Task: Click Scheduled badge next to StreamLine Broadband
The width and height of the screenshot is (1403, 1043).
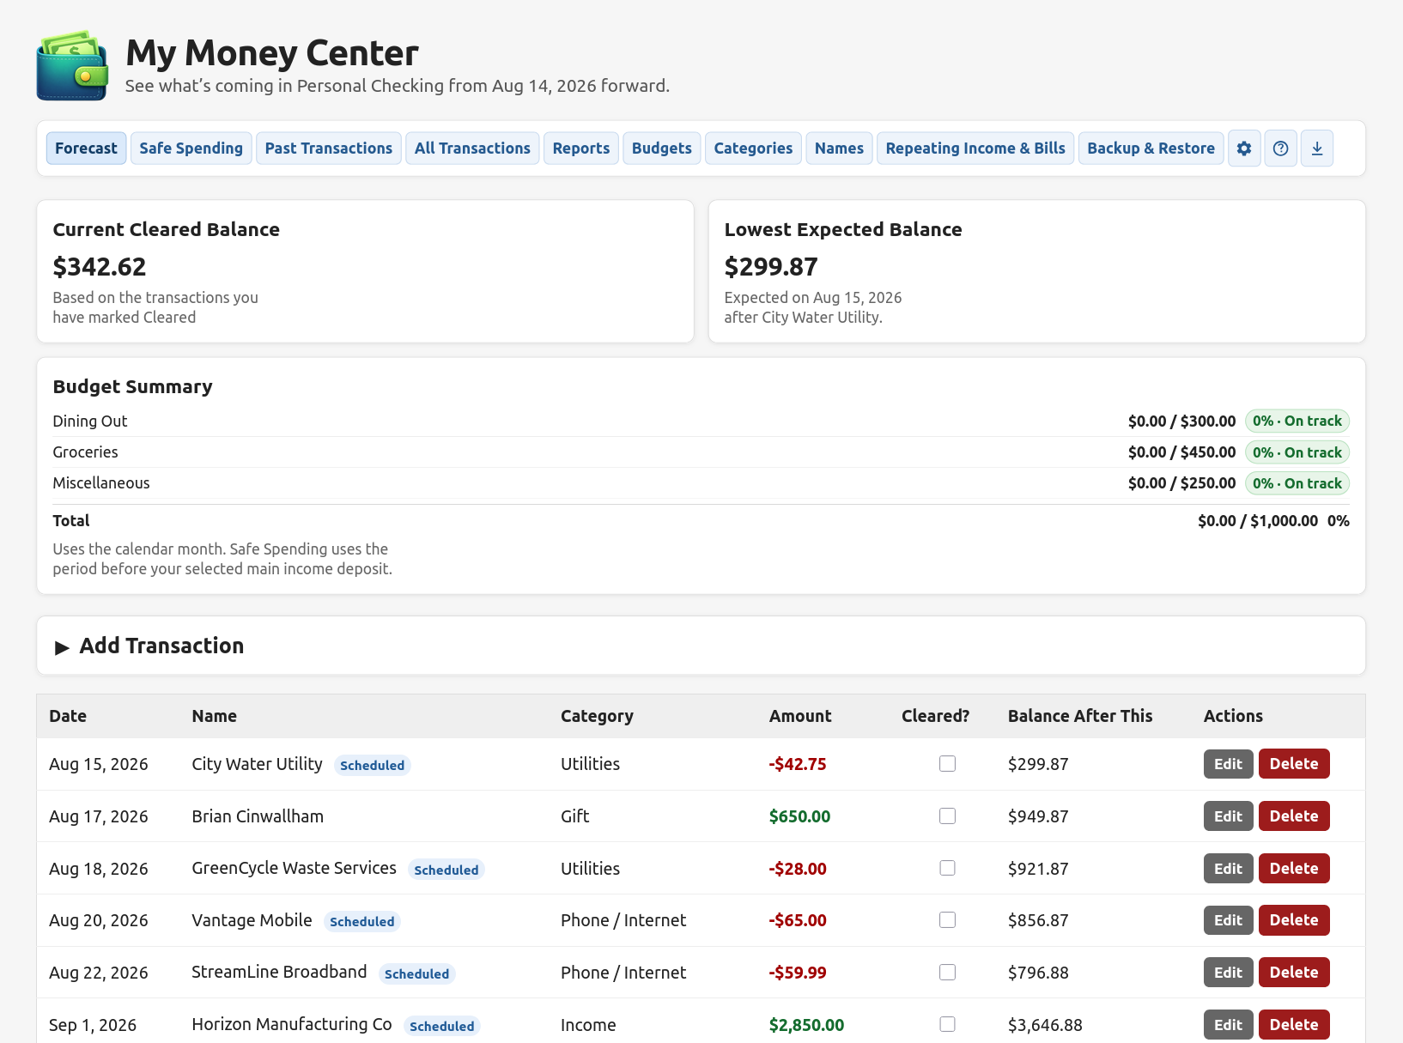Action: [417, 973]
